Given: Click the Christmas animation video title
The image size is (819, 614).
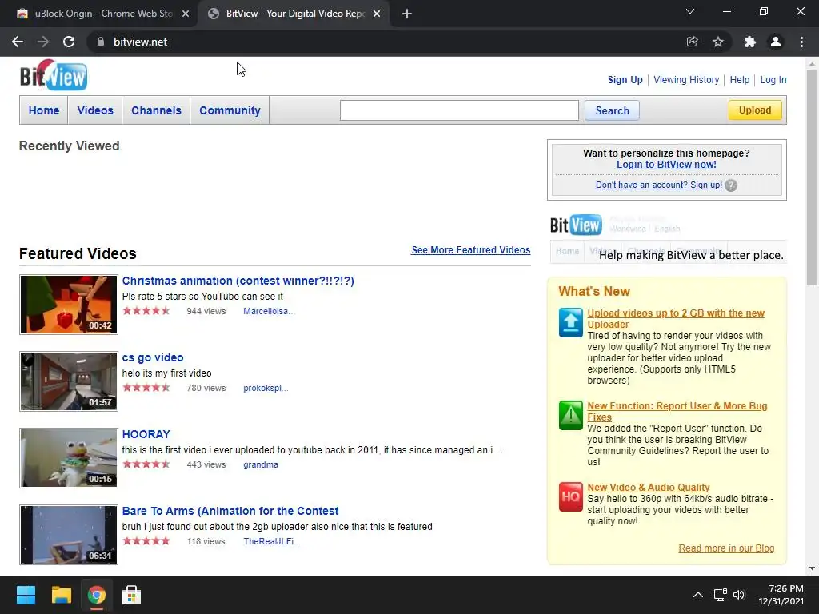Looking at the screenshot, I should pos(238,281).
